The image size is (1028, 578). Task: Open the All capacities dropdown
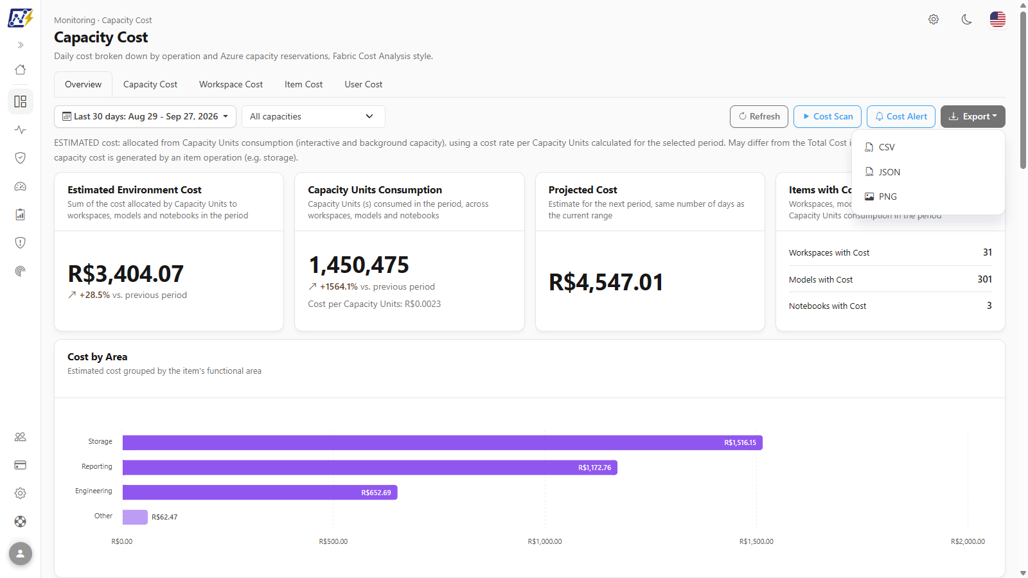pyautogui.click(x=314, y=116)
